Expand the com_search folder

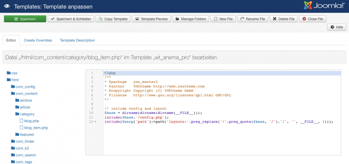pos(26,155)
